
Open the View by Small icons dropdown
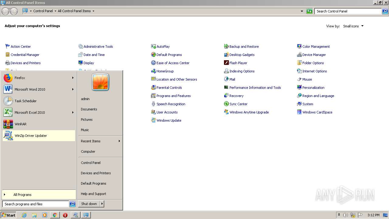(353, 26)
